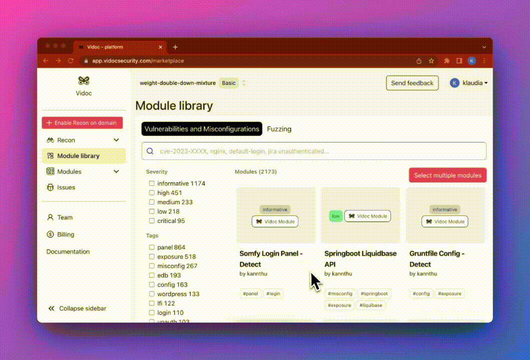Screen dimensions: 530x360
Task: Click the Billing dollar icon
Action: coord(50,234)
